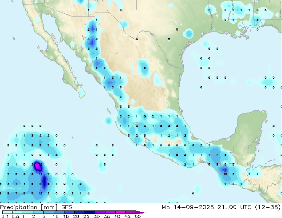This screenshot has height=218, width=282.
Task: Click the arrow tip above 50 on legend
Action: click(x=141, y=212)
